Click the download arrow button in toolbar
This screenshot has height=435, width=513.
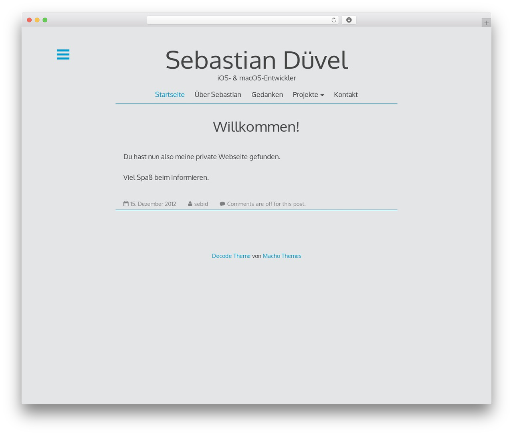pos(349,20)
